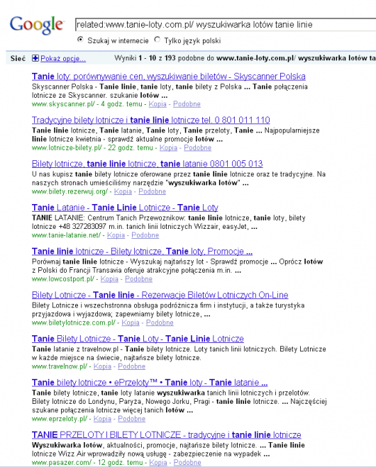
Task: Open Kopia for www.skyscanner.pl result
Action: tap(157, 104)
